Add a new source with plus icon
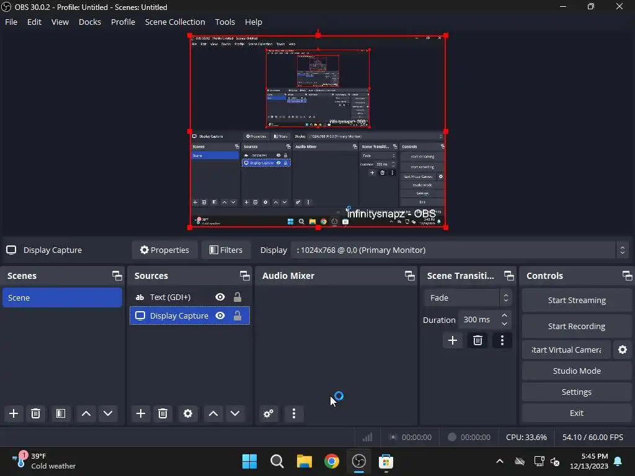The image size is (635, 476). pos(141,413)
